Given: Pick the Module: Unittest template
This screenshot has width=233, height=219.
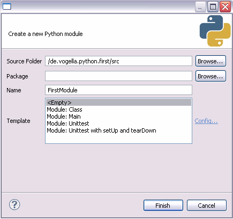Looking at the screenshot, I should 68,123.
